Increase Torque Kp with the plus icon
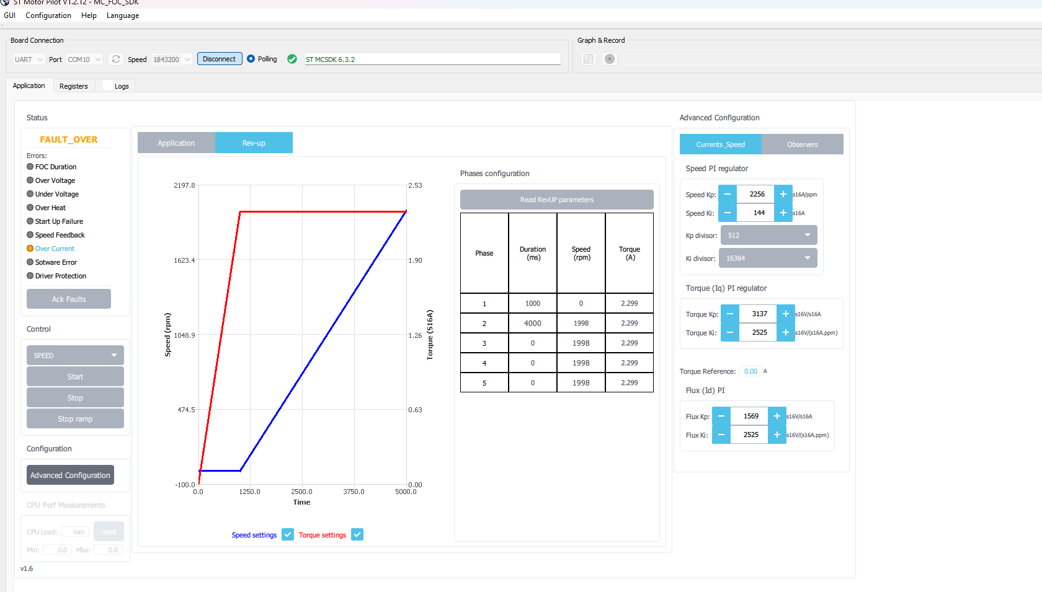The image size is (1042, 592). pyautogui.click(x=786, y=314)
